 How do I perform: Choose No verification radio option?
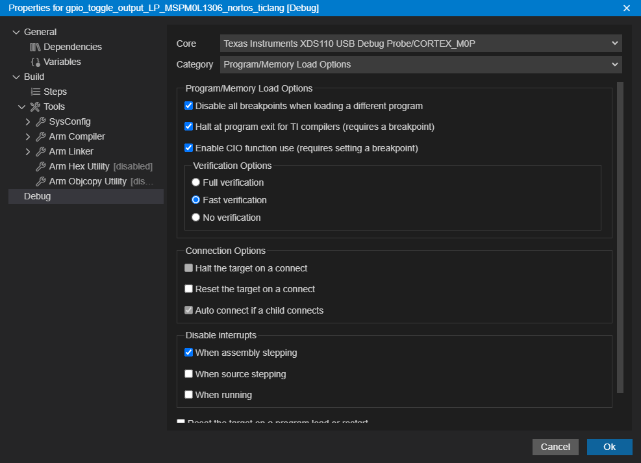coord(196,218)
